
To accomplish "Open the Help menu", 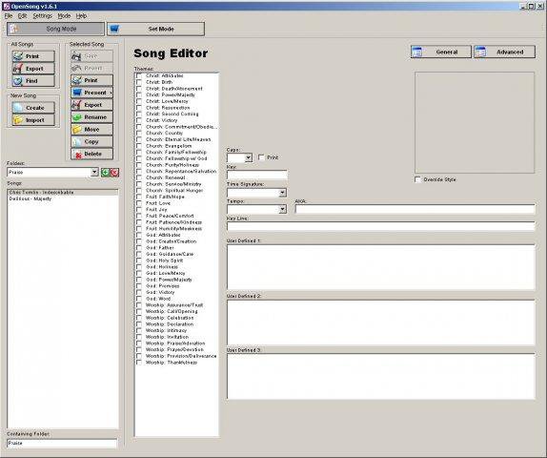I will pos(81,16).
